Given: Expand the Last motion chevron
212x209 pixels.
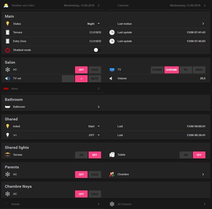Looking at the screenshot, I should (x=203, y=24).
